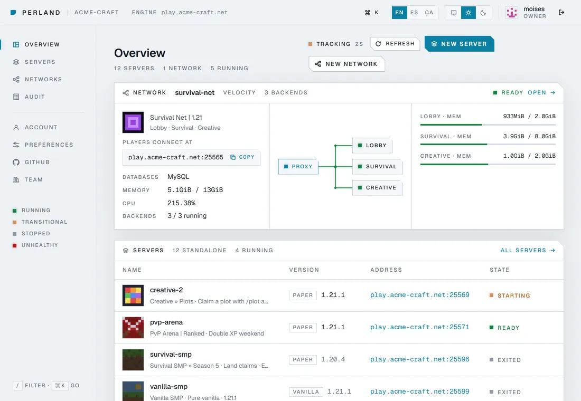Viewport: 581px width, 401px height.
Task: Click the Creative memory progress bar
Action: pos(488,165)
